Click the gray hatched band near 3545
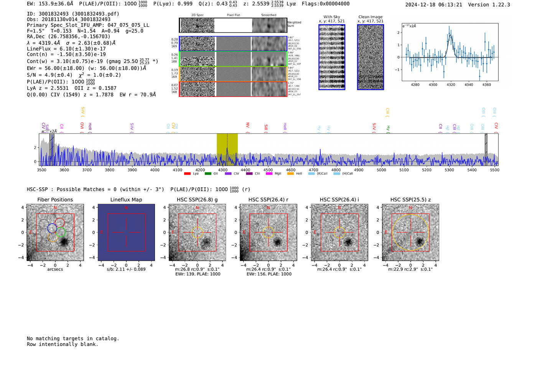This screenshot has height=365, width=537. (x=52, y=149)
